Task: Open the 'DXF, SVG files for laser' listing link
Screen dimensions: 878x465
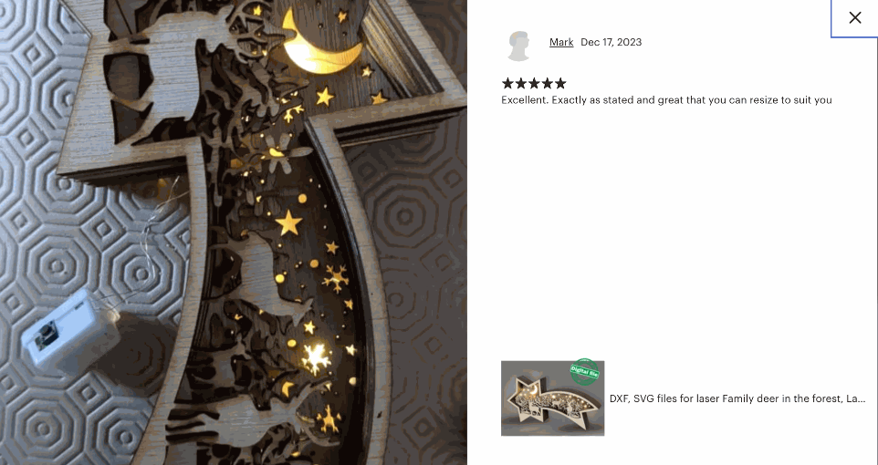Action: (737, 398)
